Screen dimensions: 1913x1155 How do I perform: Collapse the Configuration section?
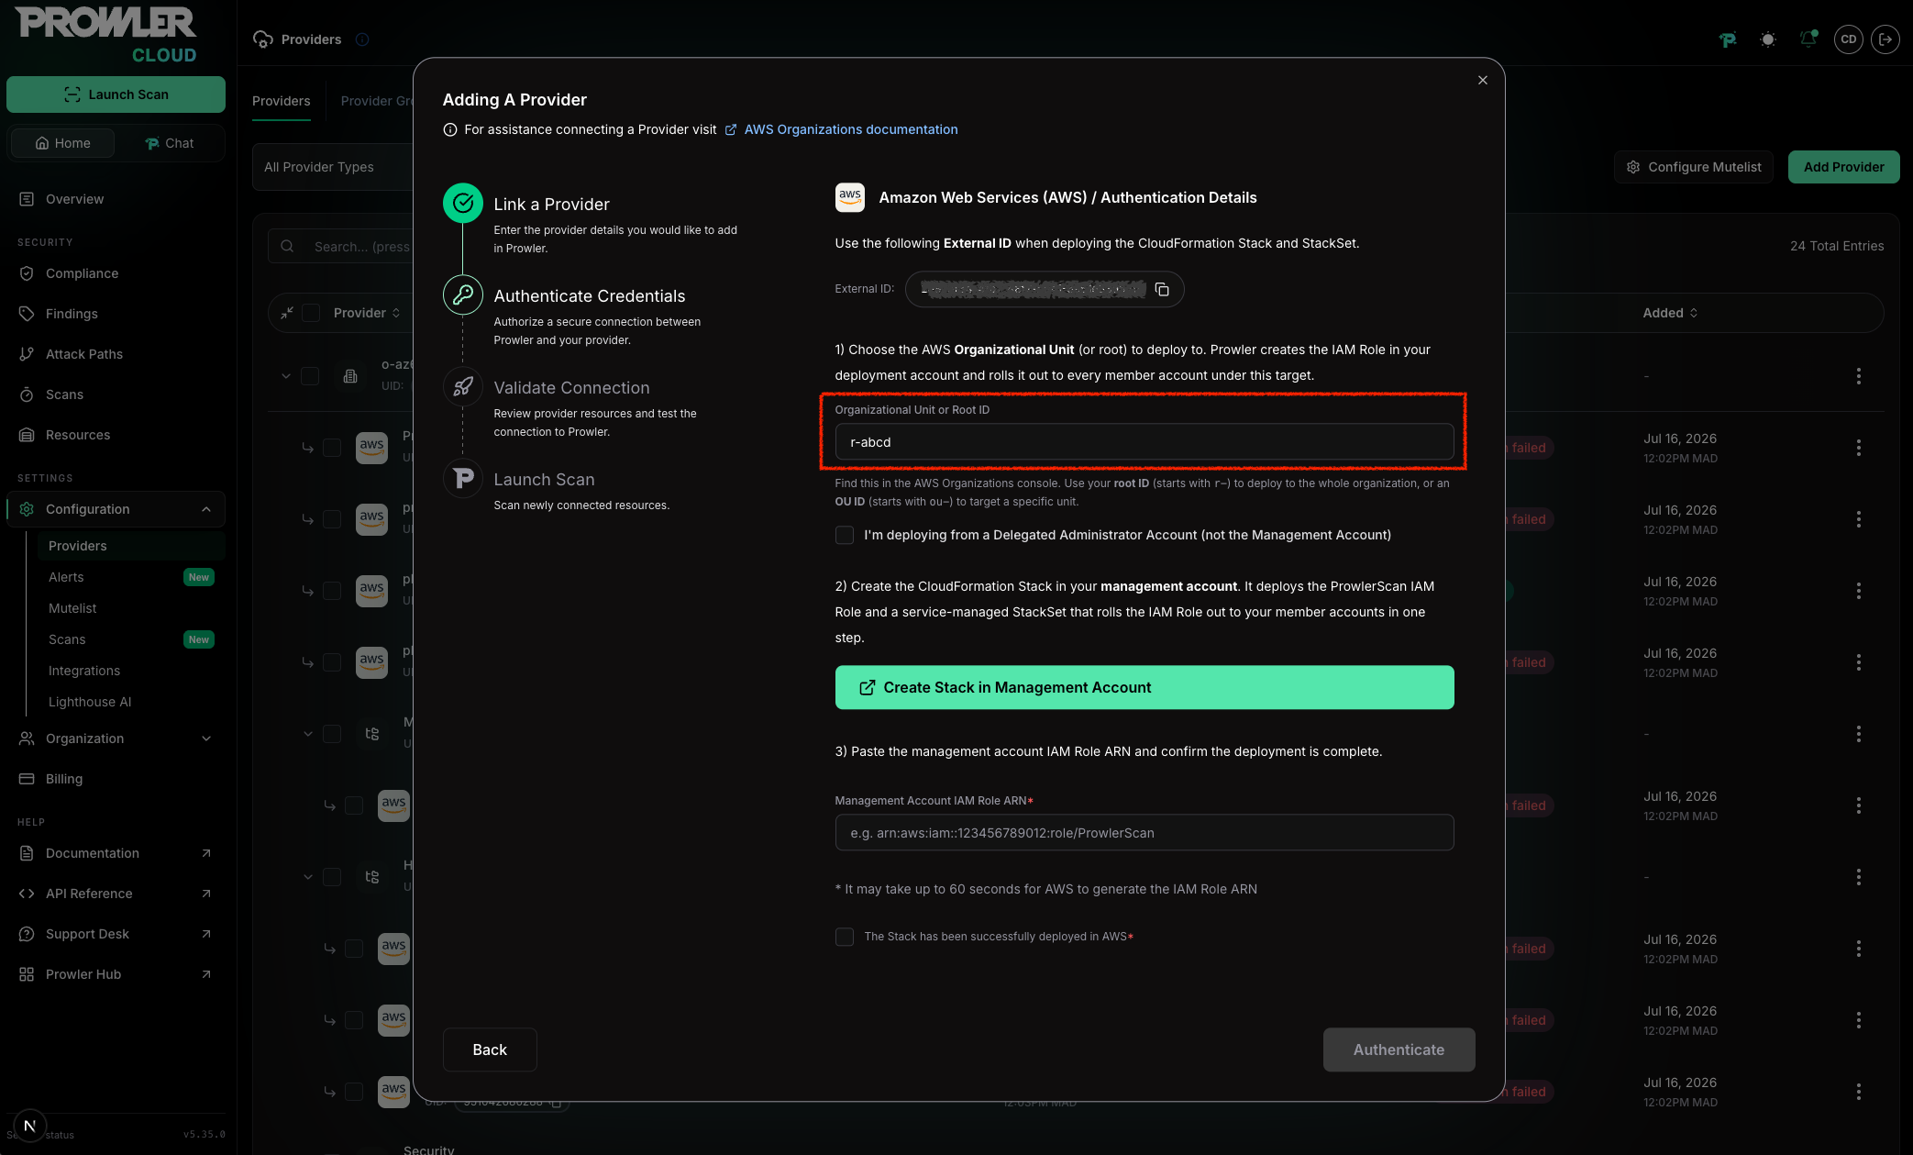click(x=116, y=509)
